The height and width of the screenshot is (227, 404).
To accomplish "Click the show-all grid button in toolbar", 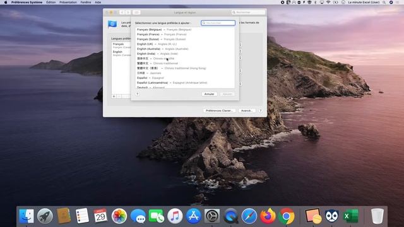I will click(136, 13).
